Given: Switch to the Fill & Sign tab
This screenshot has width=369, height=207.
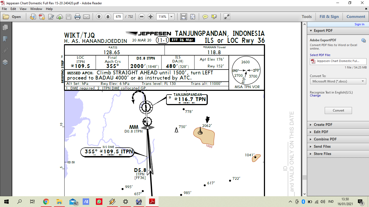Looking at the screenshot, I should coord(329,16).
